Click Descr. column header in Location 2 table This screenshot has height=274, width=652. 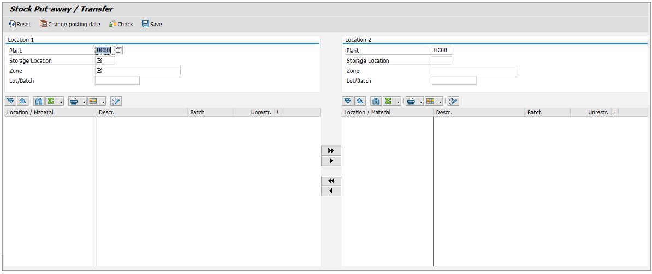pyautogui.click(x=479, y=112)
